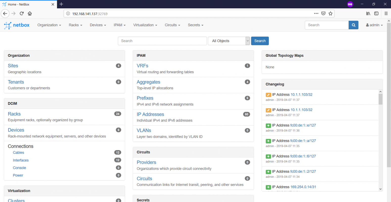The width and height of the screenshot is (391, 202).
Task: Reload the current page
Action: [x=22, y=13]
